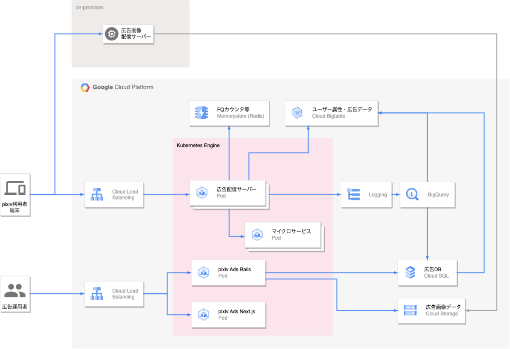Click the Google Cloud Platform text
The width and height of the screenshot is (510, 349).
(123, 87)
